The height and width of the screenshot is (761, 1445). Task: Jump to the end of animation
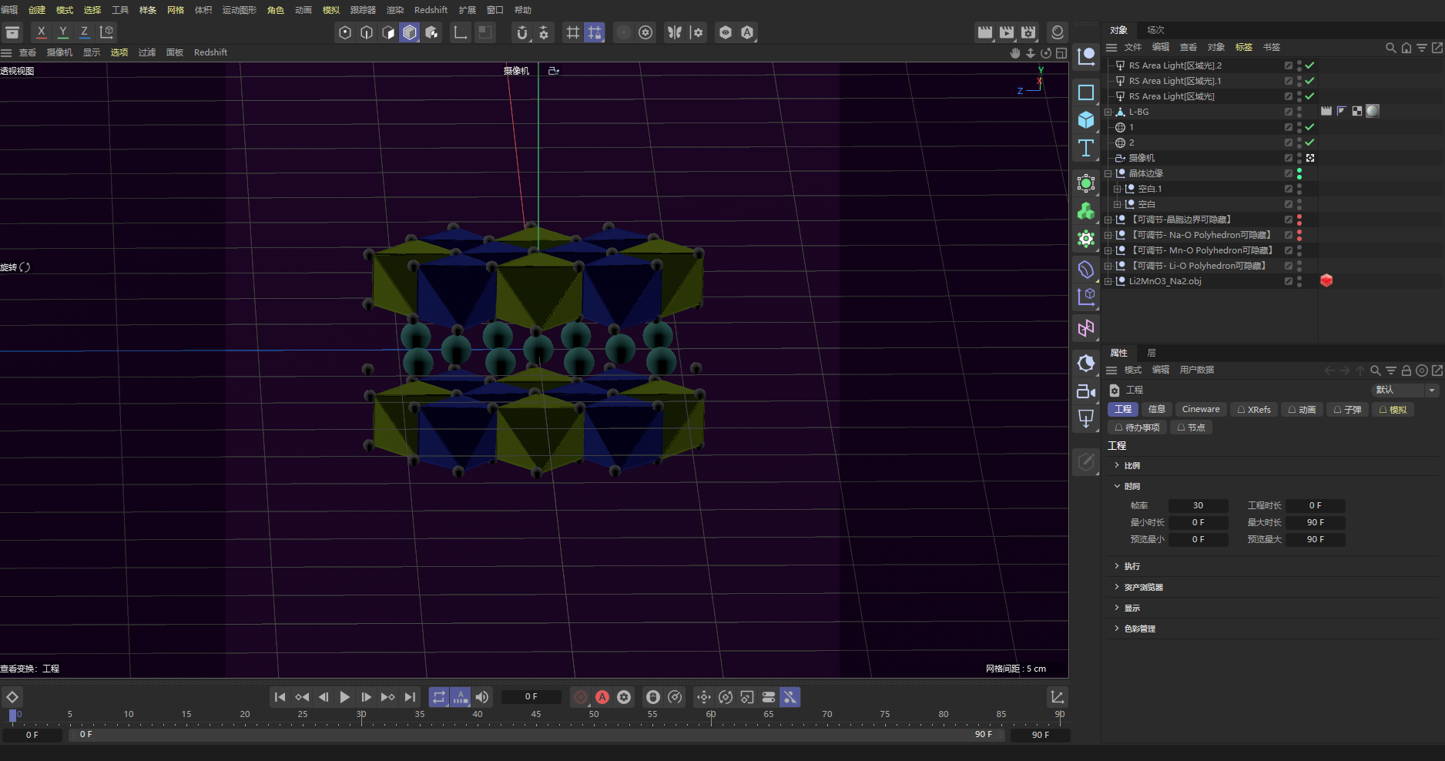pos(410,697)
